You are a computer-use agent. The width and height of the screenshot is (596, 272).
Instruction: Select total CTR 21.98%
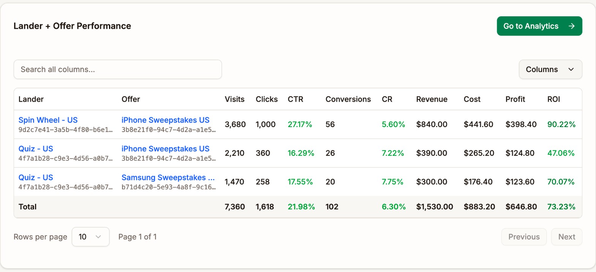pos(301,207)
